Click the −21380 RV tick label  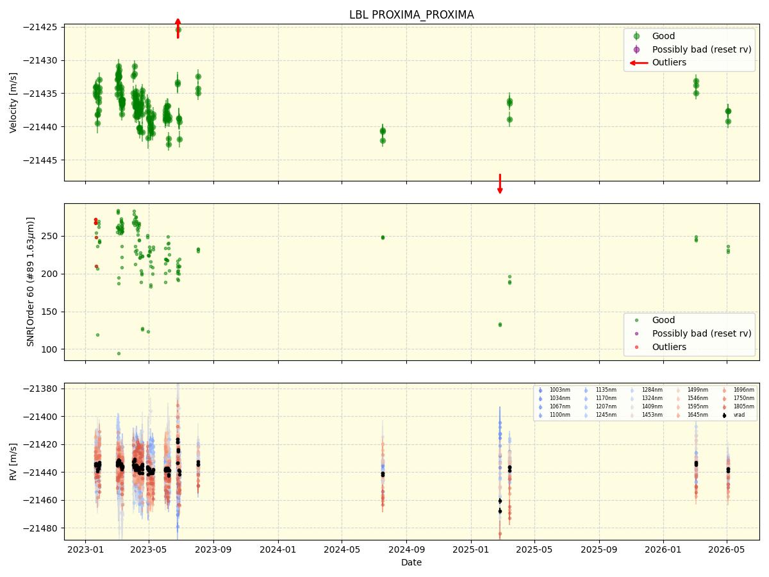click(x=41, y=389)
